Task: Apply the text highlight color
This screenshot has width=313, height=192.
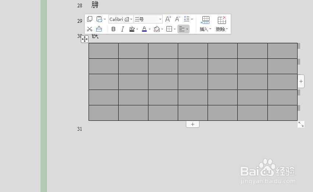Action: [x=132, y=29]
